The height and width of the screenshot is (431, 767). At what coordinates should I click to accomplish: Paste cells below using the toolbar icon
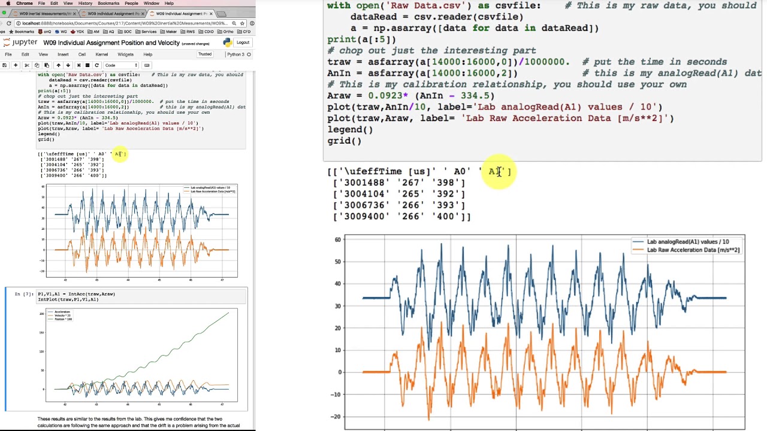[x=47, y=65]
